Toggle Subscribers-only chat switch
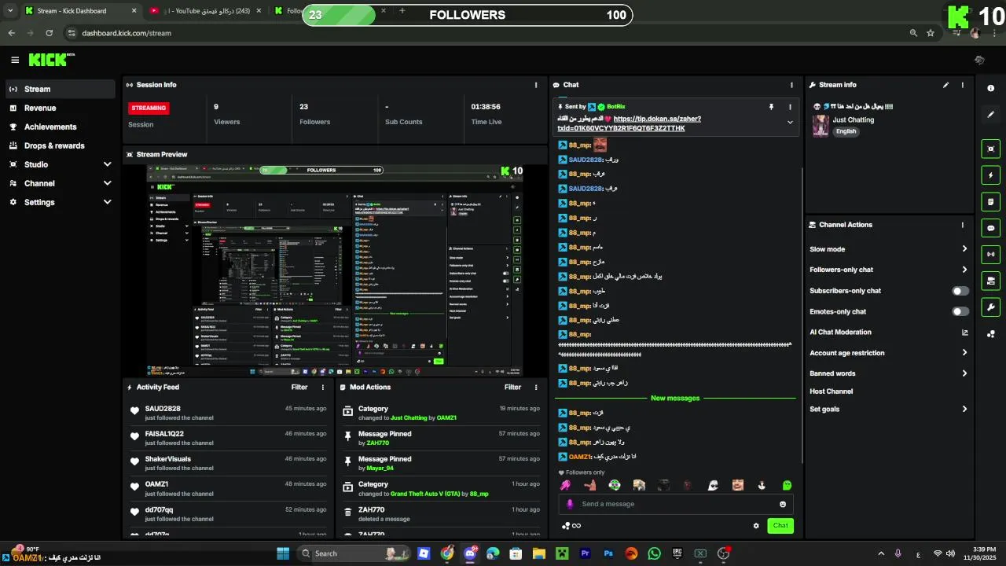1006x566 pixels. (960, 291)
